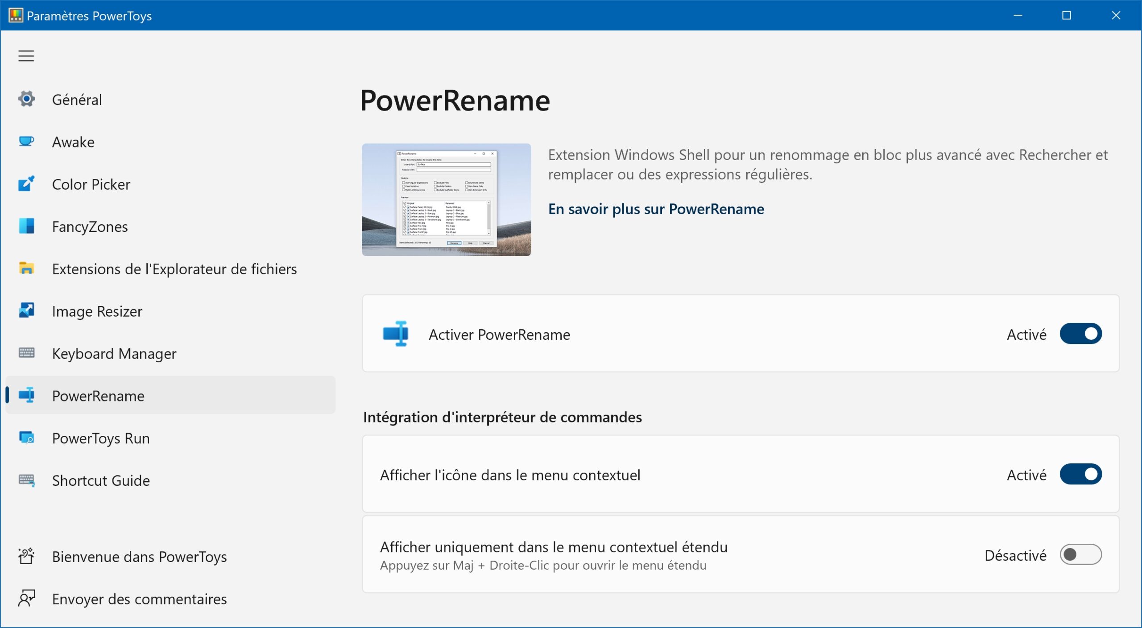Open the Général settings page
This screenshot has width=1142, height=628.
(x=170, y=99)
